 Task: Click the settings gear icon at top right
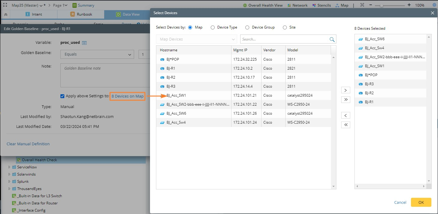click(x=434, y=5)
